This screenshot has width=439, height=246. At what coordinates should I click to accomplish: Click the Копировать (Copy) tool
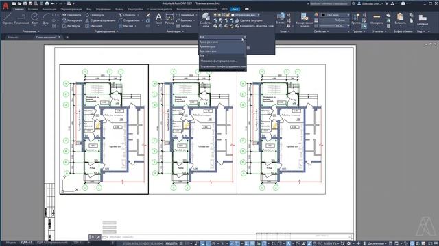(x=72, y=20)
